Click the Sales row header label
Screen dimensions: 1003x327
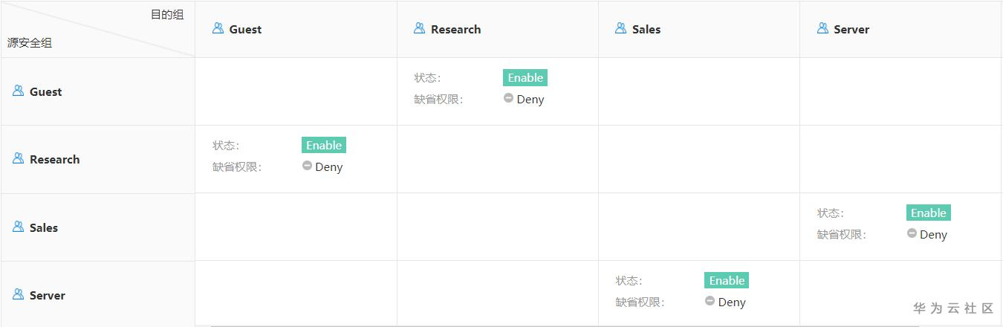(44, 228)
